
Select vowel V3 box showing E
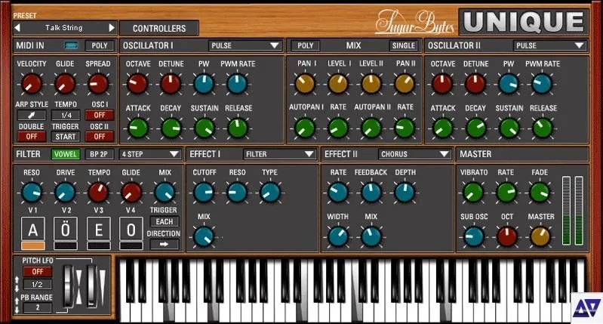pos(98,230)
